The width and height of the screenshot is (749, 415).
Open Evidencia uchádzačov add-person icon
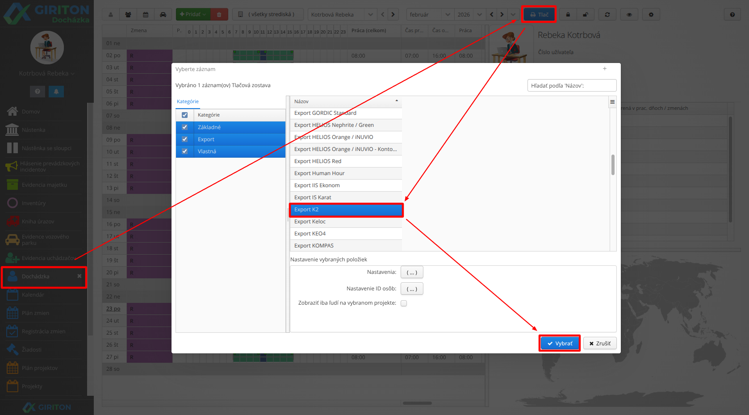(x=12, y=258)
